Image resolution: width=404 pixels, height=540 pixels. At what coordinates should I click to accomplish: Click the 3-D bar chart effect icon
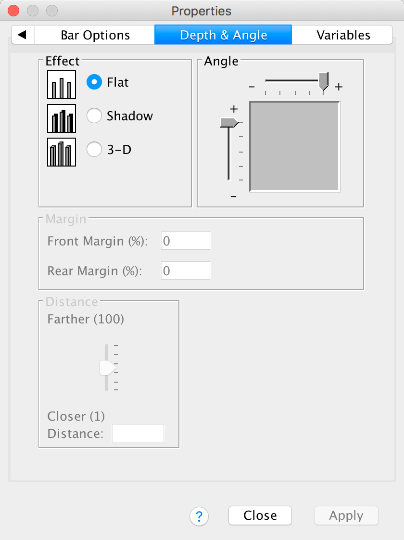[62, 152]
